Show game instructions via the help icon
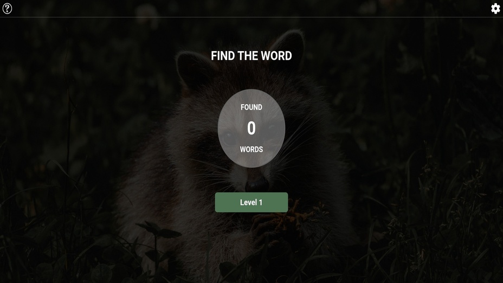Screen dimensions: 503x283 click(x=7, y=9)
